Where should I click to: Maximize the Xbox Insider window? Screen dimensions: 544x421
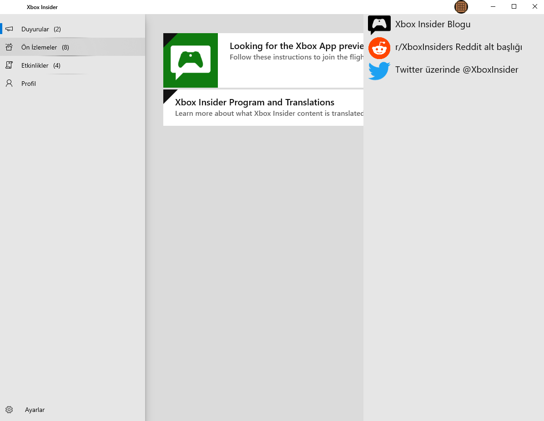click(514, 6)
